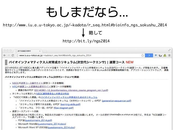Bookmark page with the star icon
174x130 pixels.
coord(143,55)
